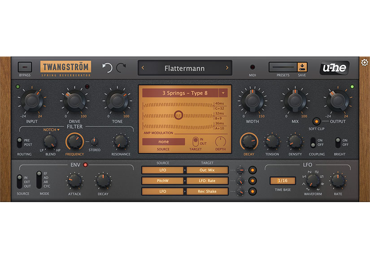Click the redo arrow icon

pyautogui.click(x=121, y=68)
